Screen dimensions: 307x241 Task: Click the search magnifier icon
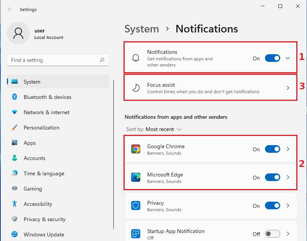(102, 60)
